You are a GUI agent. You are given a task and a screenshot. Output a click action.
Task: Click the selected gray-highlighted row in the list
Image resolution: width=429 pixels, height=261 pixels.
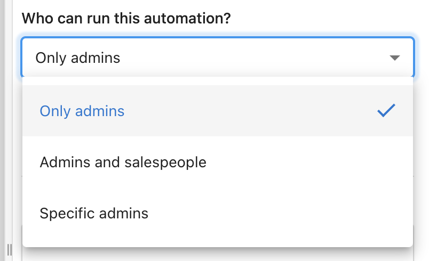click(x=218, y=111)
